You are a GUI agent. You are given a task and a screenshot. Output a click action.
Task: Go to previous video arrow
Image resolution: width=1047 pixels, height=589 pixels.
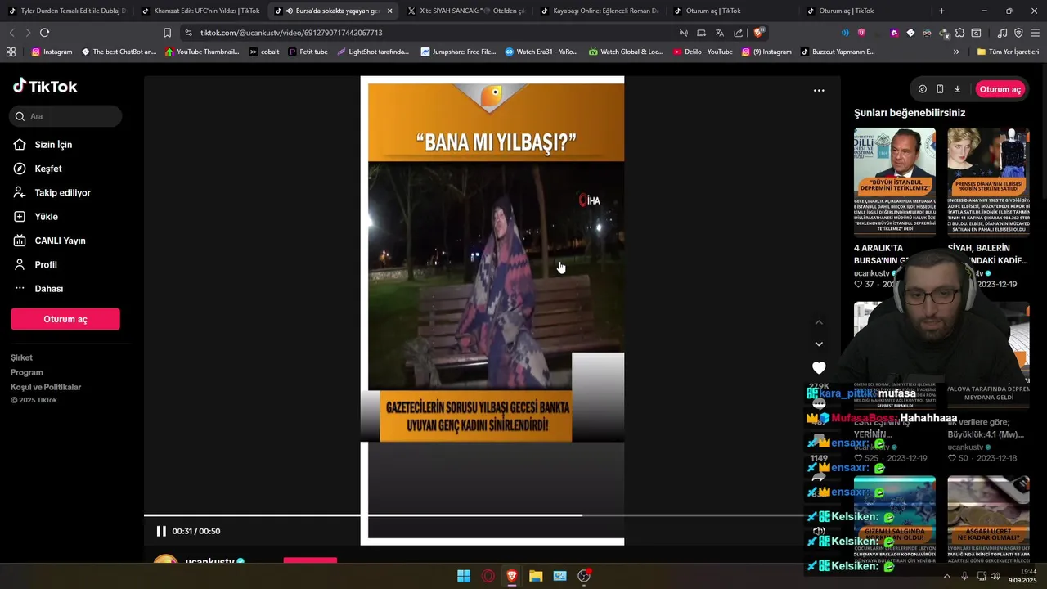click(x=819, y=322)
